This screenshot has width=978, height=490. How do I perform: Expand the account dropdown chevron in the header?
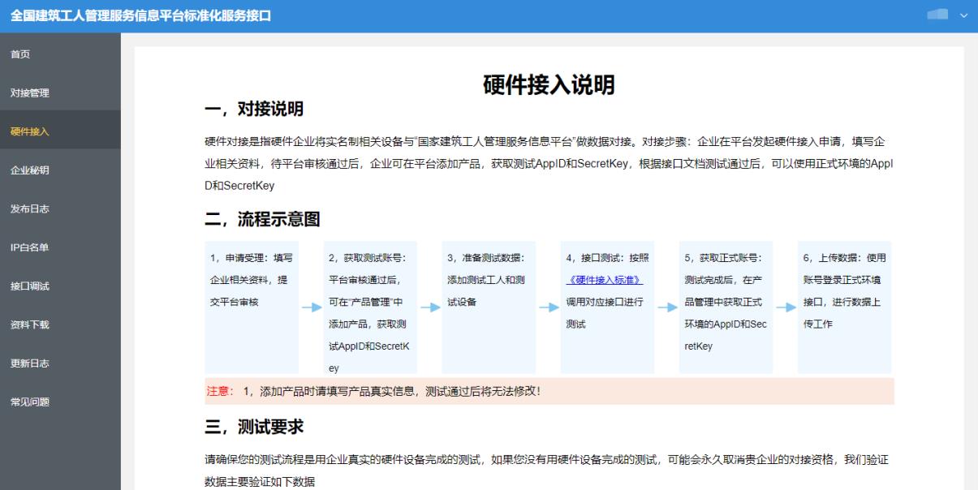[964, 16]
